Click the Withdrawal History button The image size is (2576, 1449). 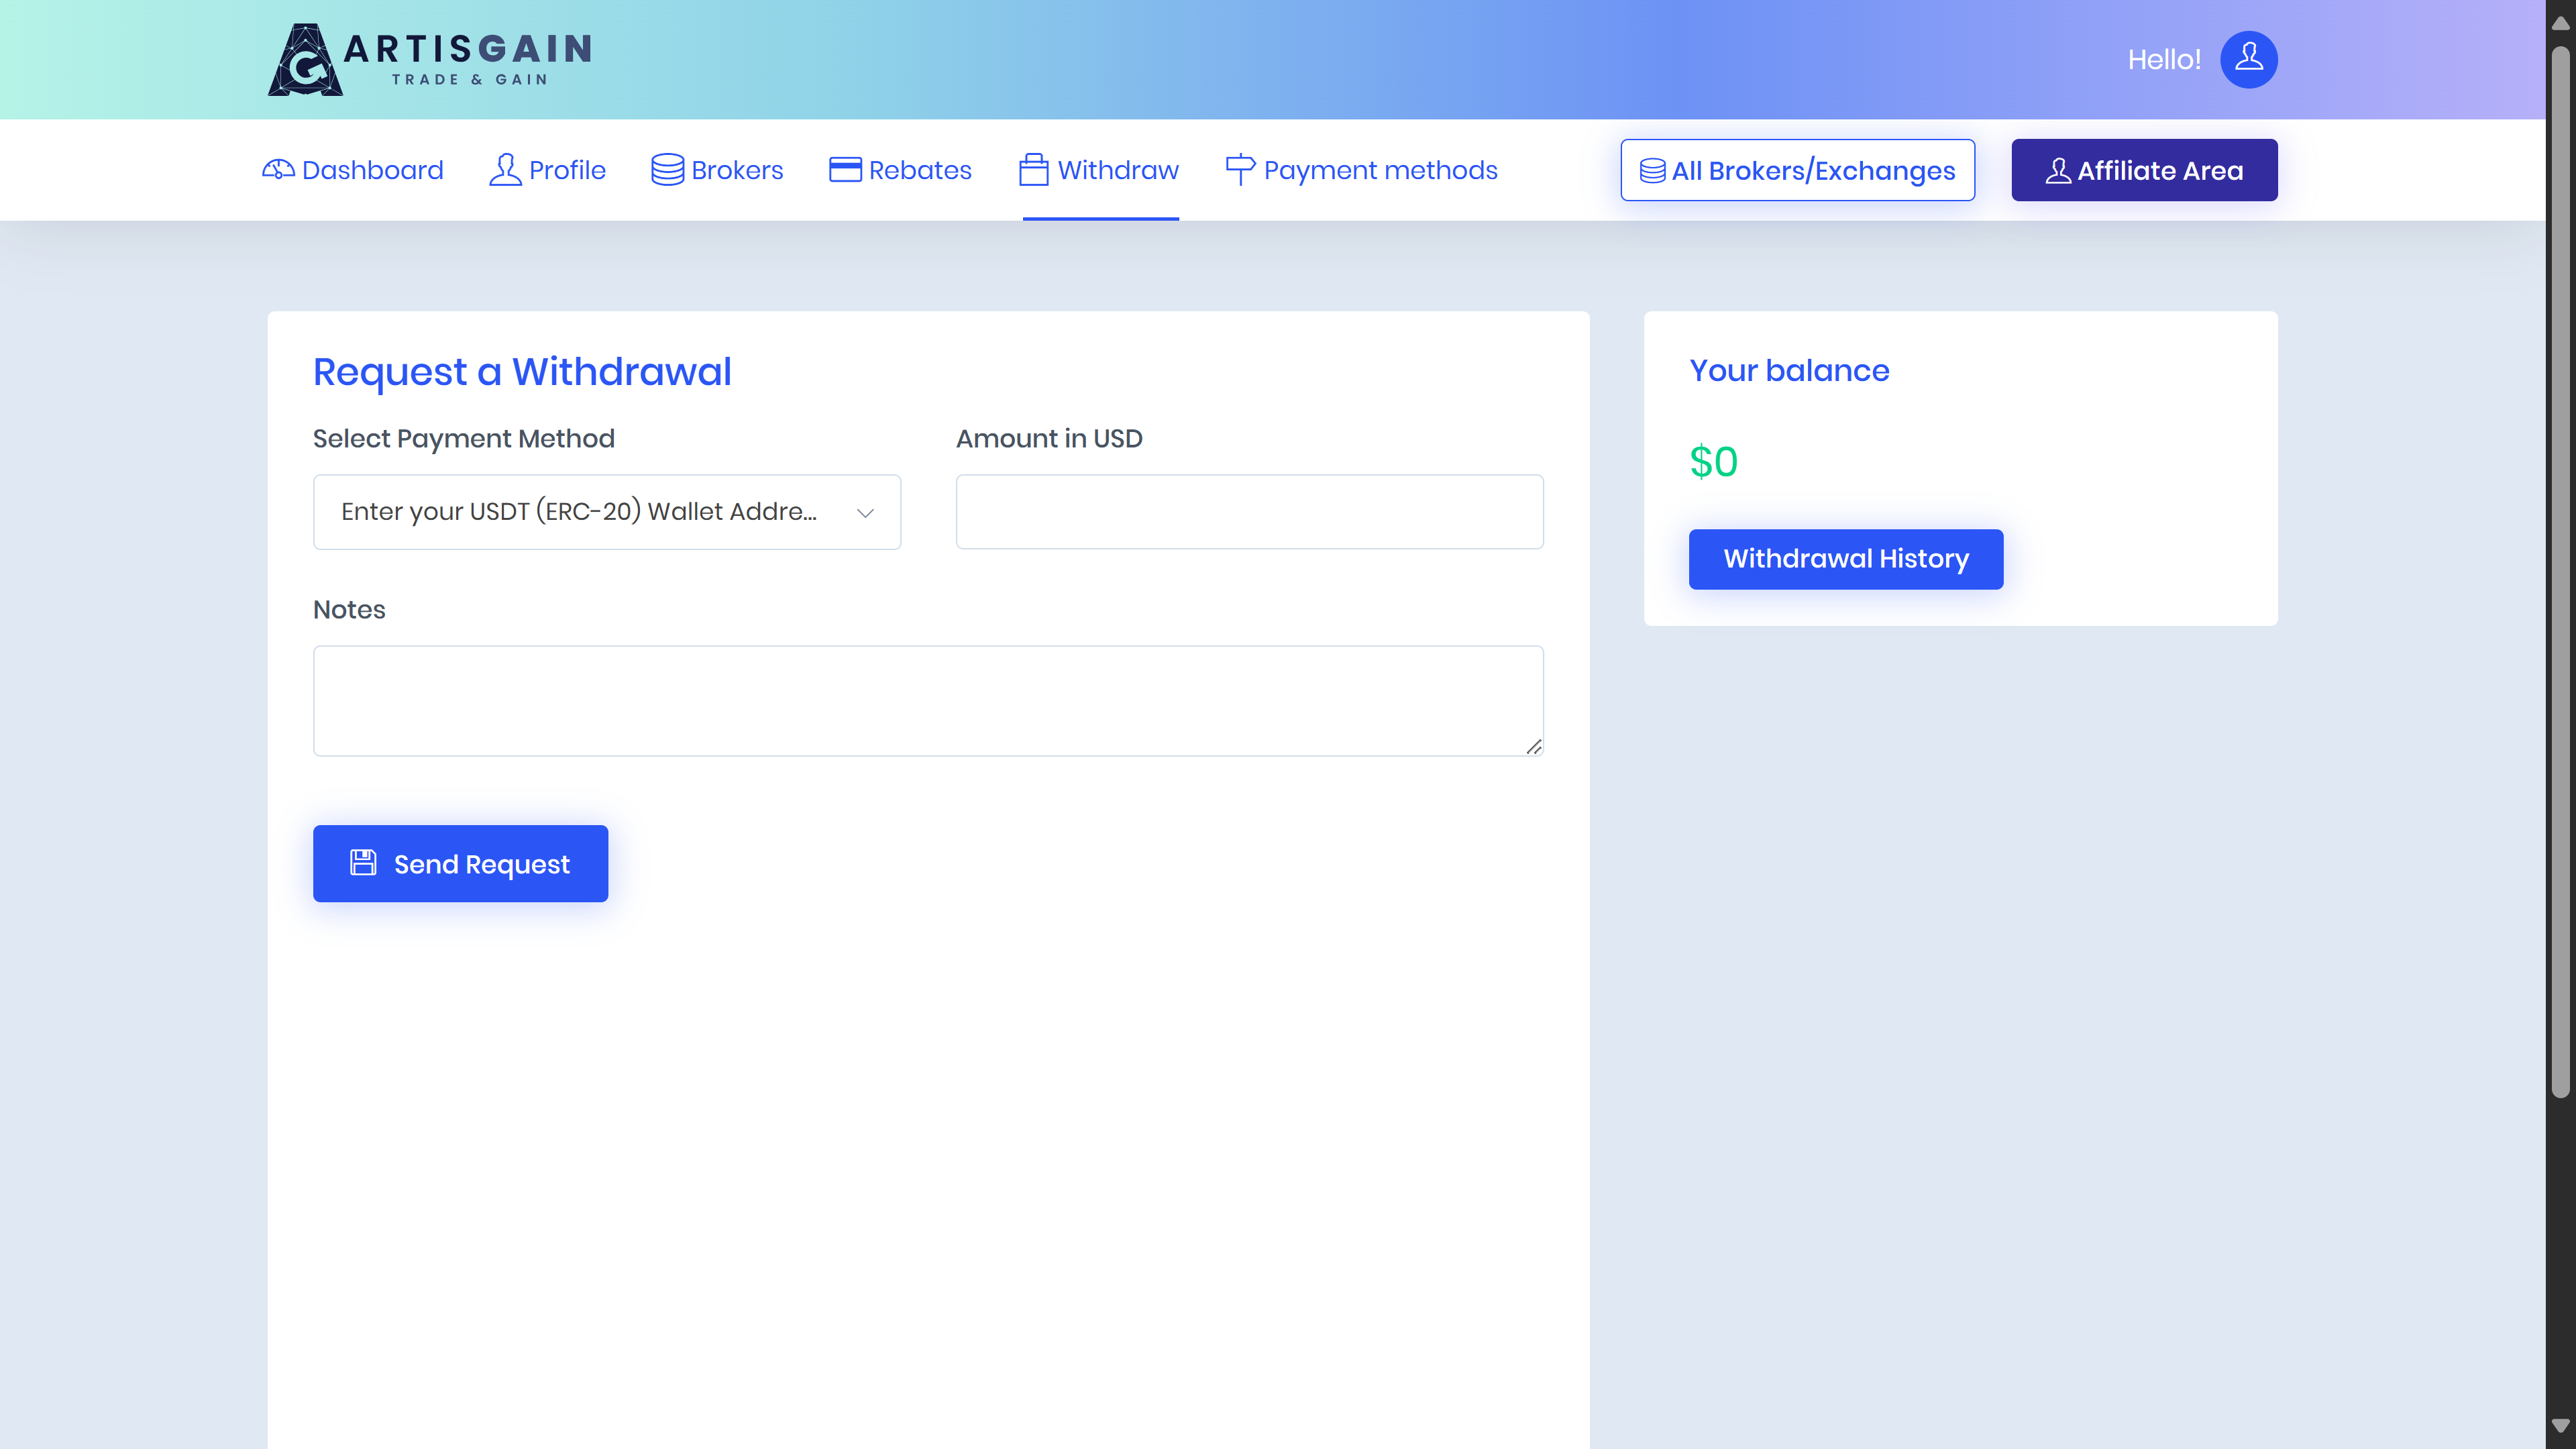coord(1846,559)
